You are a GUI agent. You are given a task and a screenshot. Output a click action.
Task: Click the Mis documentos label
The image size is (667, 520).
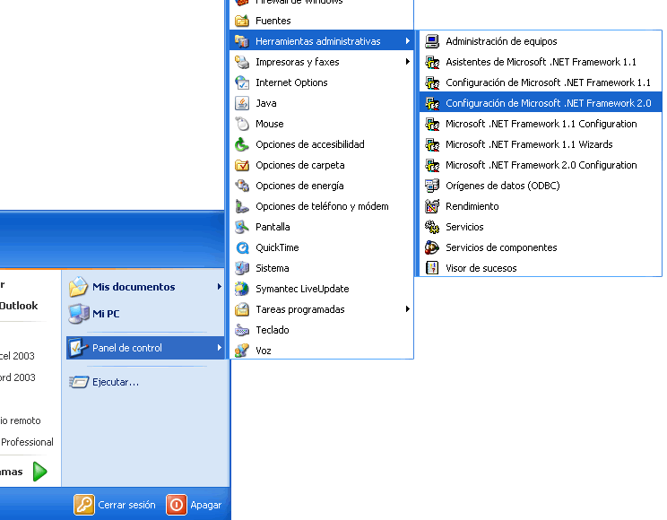point(134,287)
